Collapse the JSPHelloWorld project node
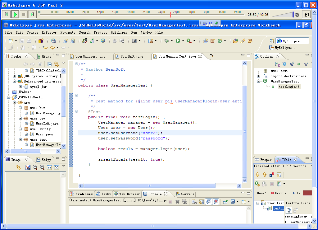The width and height of the screenshot is (318, 230). point(8,97)
